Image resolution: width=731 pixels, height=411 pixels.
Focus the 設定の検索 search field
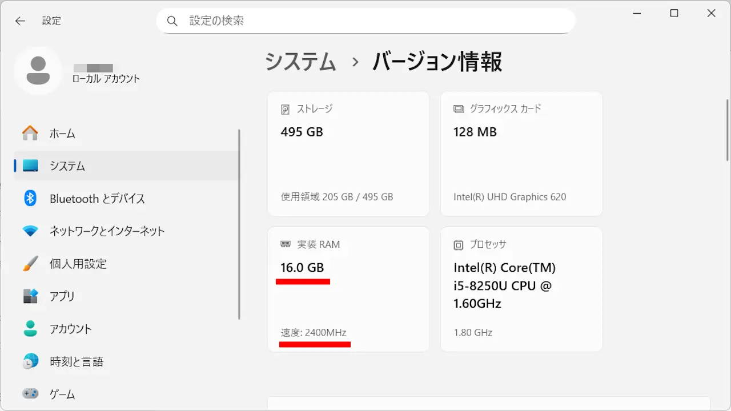(x=371, y=21)
